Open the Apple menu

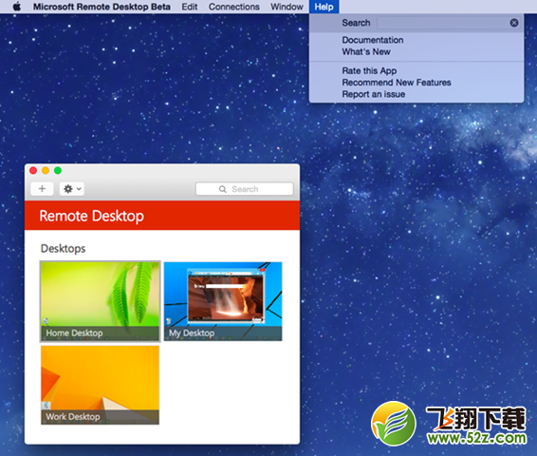(x=17, y=7)
